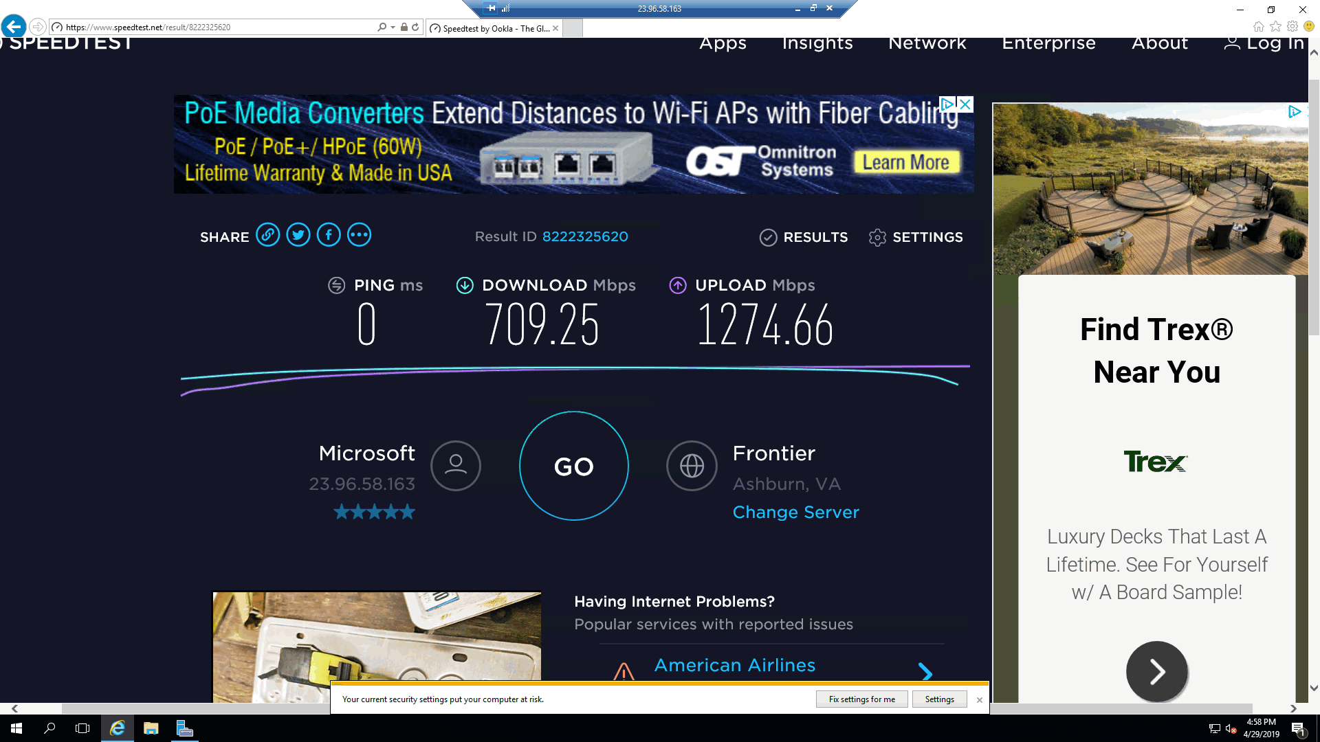Click the Twitter share icon
1320x742 pixels.
298,235
